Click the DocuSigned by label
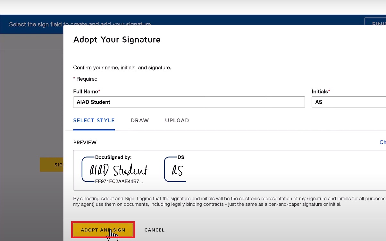This screenshot has width=386, height=241. 113,157
